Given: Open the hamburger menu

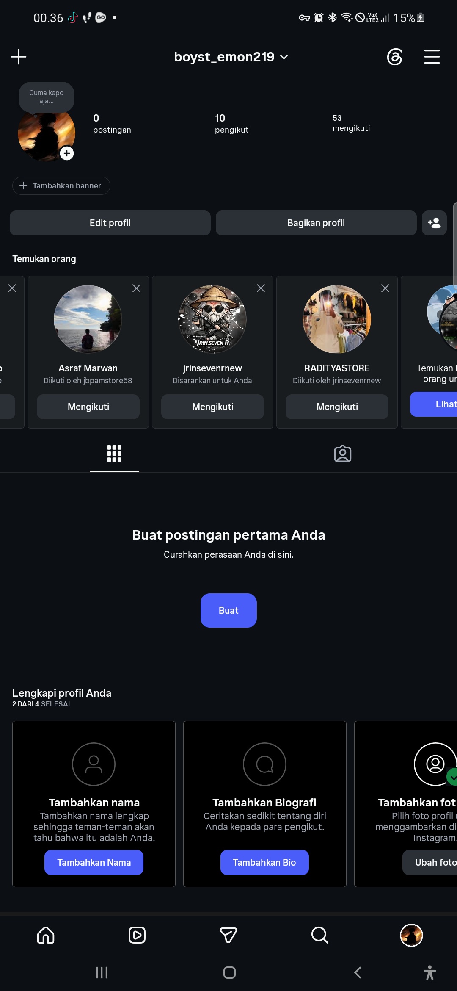Looking at the screenshot, I should pyautogui.click(x=432, y=57).
